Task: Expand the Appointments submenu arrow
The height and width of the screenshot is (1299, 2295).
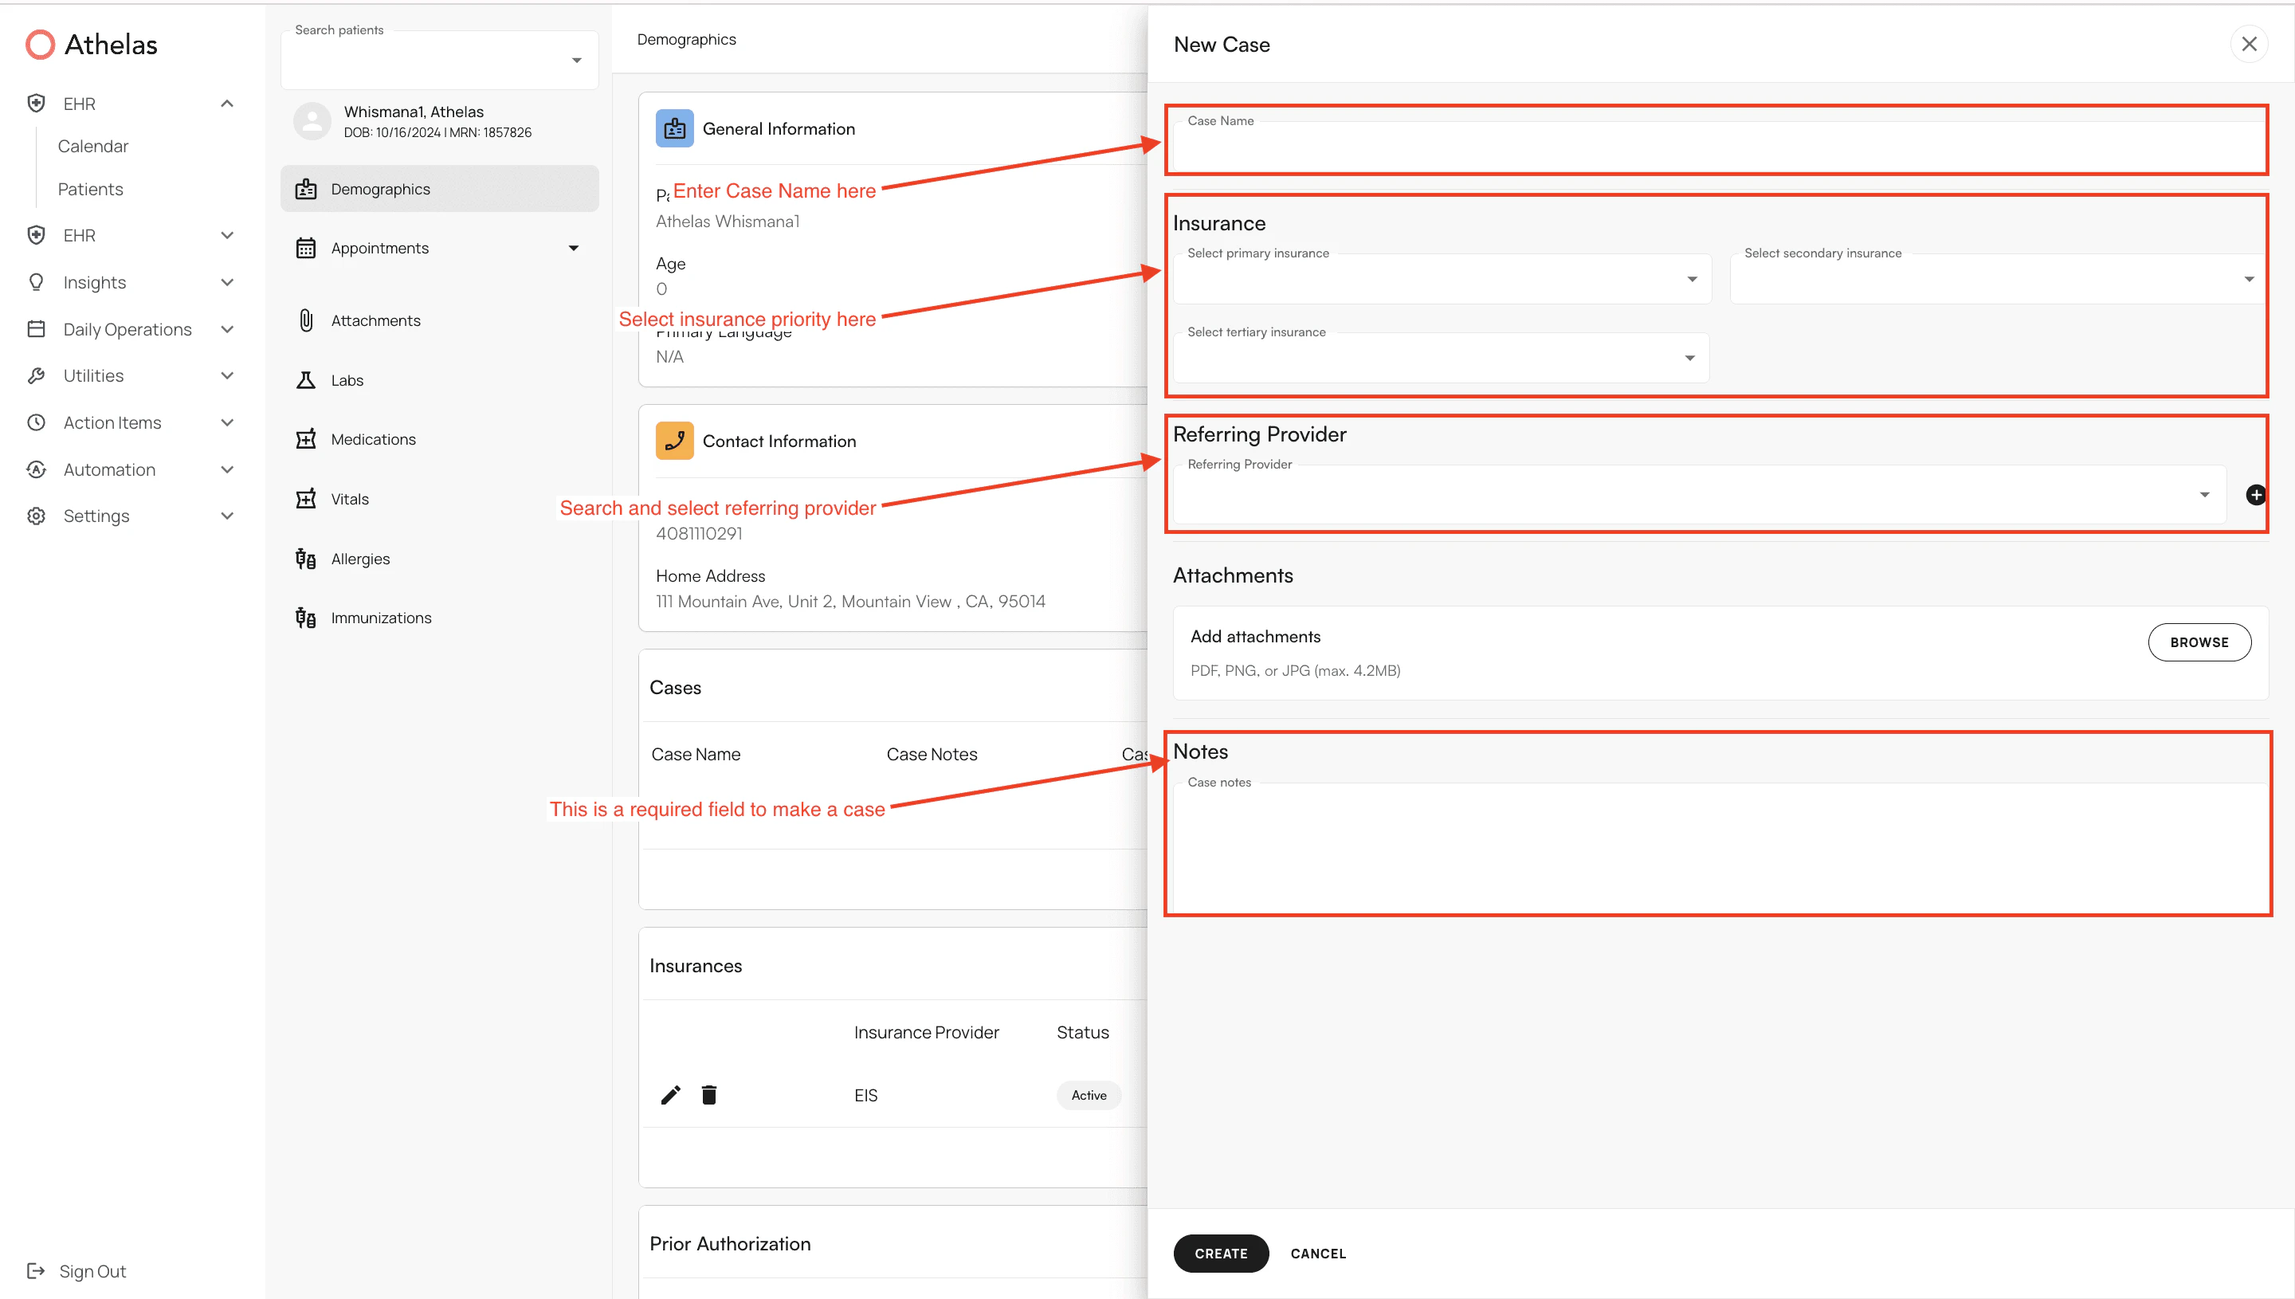Action: (574, 248)
